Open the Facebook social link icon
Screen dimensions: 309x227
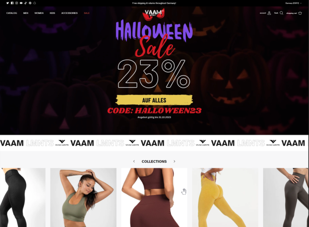(x=12, y=3)
